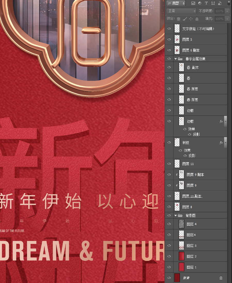232x283 pixels.
Task: Hide the 文字信息（不可编辑） layer
Action: pos(169,28)
